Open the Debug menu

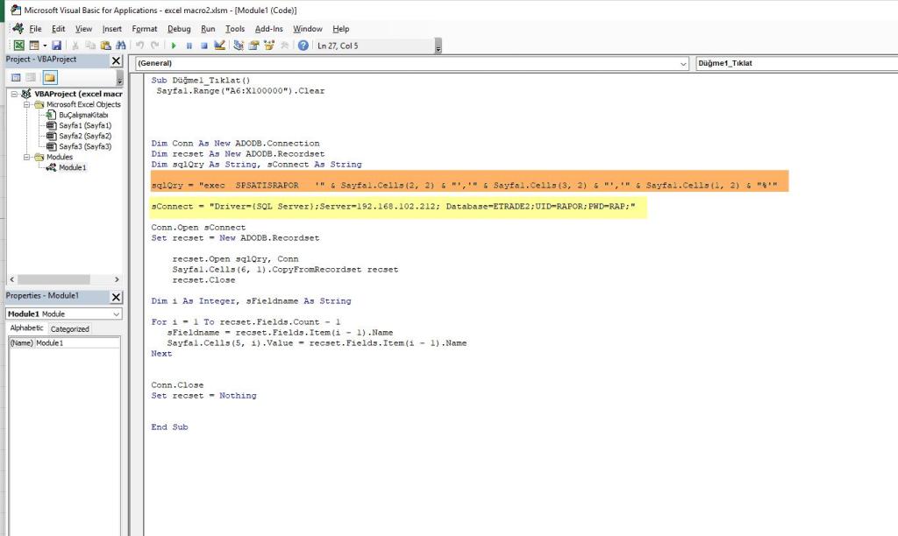pos(179,29)
